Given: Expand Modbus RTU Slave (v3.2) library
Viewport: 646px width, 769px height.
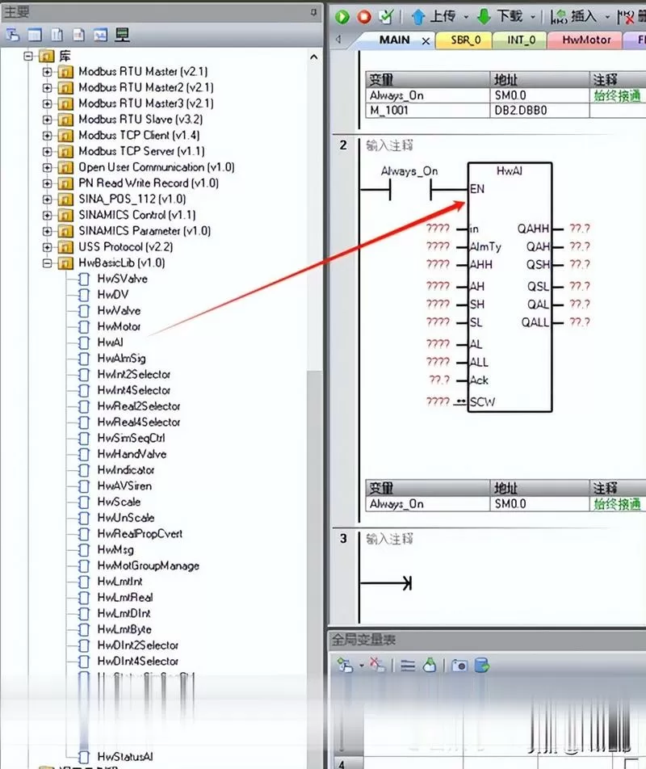Looking at the screenshot, I should click(x=47, y=120).
